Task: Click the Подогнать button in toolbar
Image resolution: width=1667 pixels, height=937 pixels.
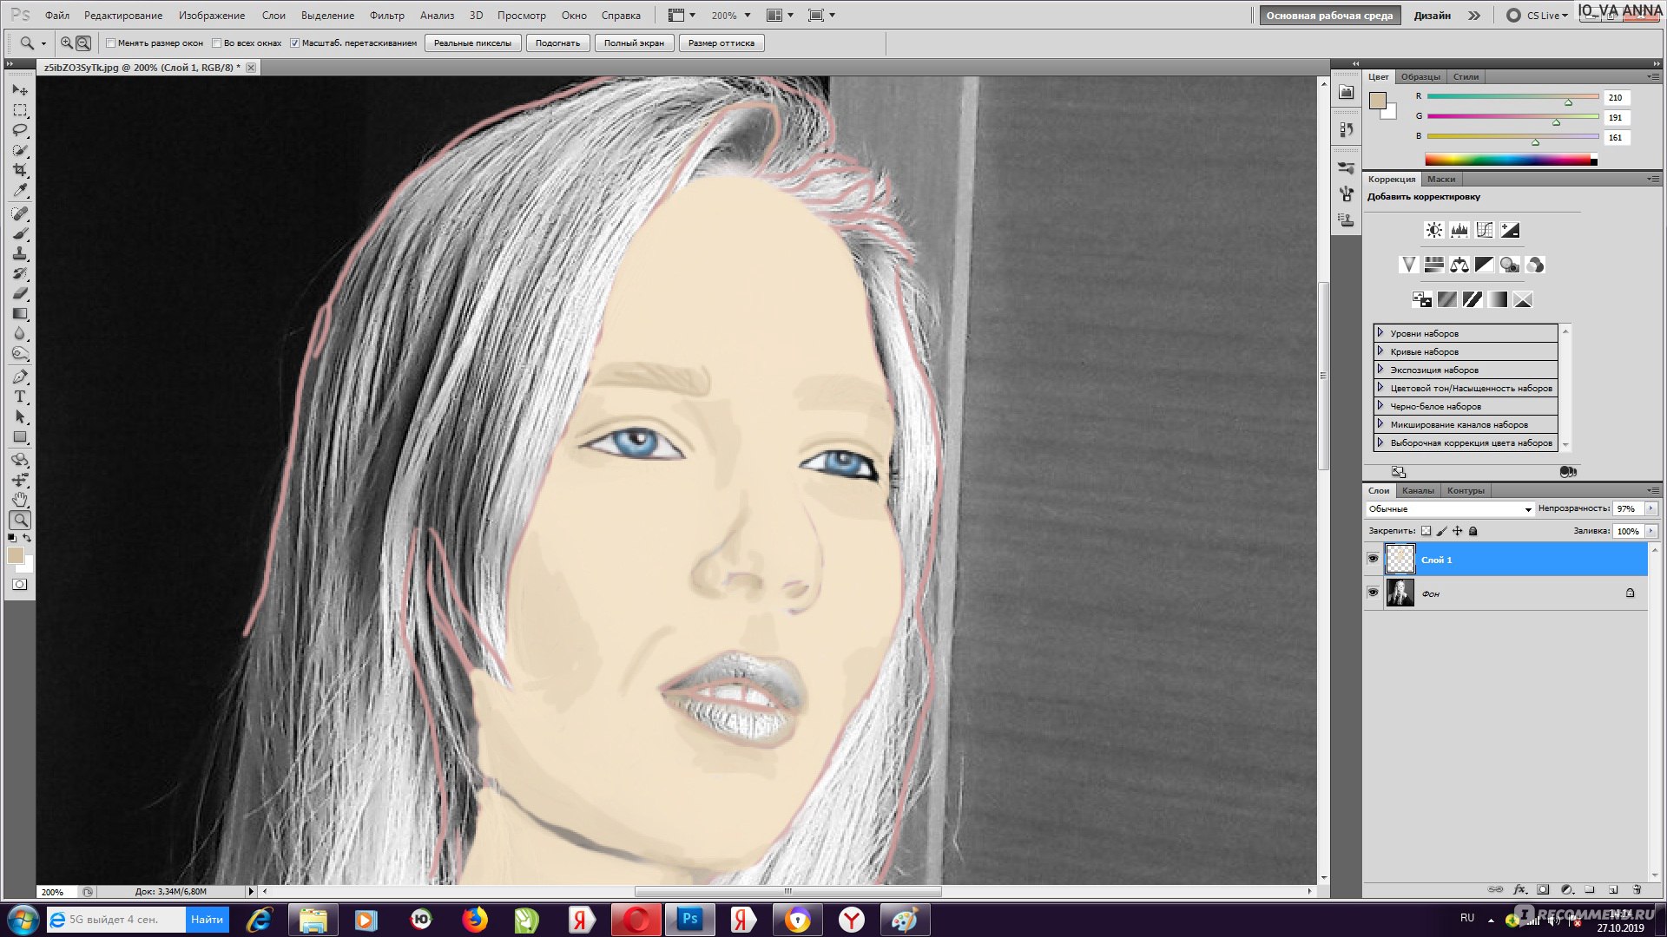Action: (x=557, y=43)
